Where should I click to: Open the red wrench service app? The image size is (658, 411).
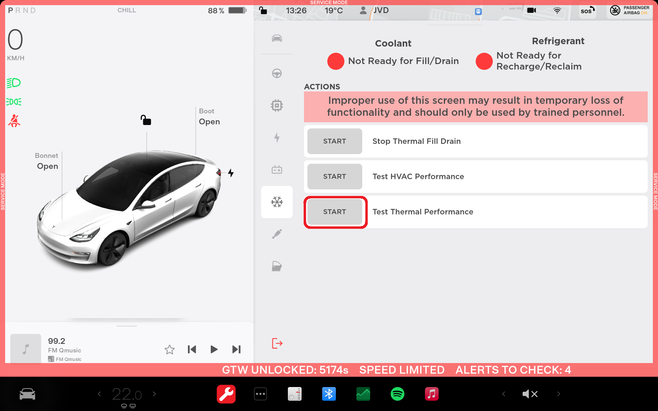click(x=226, y=394)
